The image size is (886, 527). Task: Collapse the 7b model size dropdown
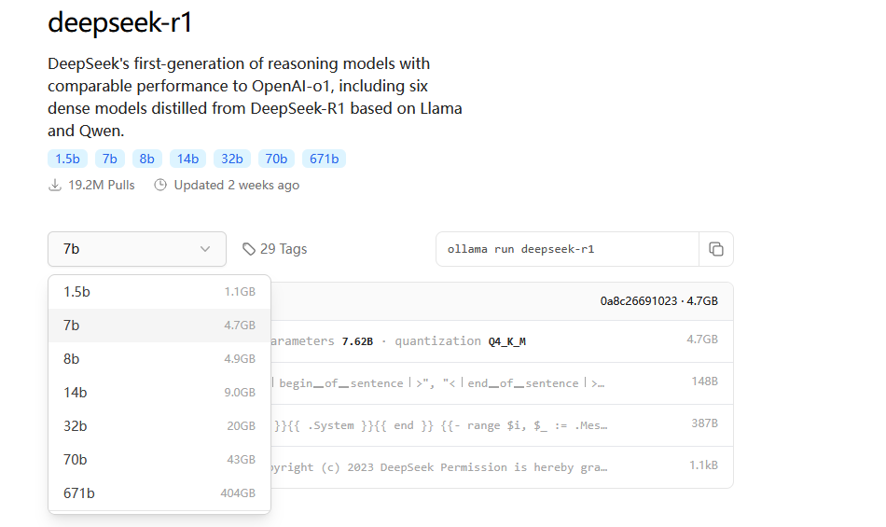[136, 249]
